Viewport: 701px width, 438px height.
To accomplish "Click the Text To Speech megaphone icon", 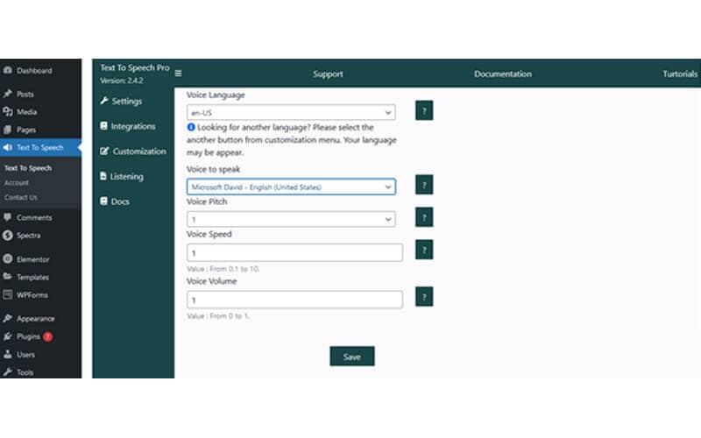I will tap(8, 147).
